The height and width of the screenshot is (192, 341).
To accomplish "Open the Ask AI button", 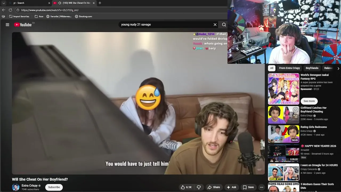I will tap(231, 187).
